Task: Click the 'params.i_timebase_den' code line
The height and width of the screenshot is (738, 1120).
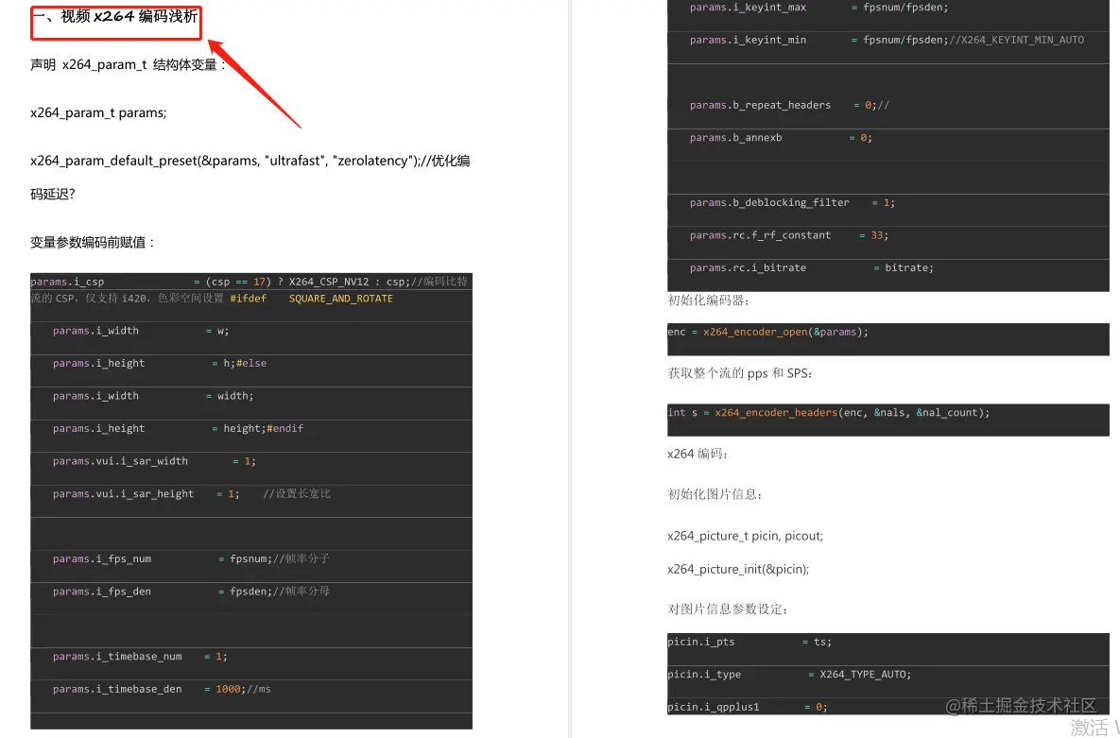Action: pos(162,689)
